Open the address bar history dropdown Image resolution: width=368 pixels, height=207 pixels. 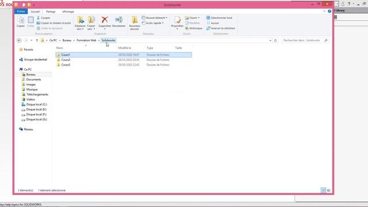tap(270, 40)
